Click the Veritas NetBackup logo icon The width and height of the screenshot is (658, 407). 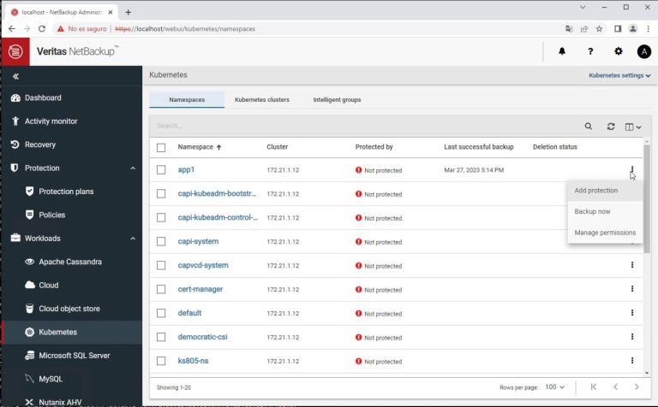(x=15, y=51)
